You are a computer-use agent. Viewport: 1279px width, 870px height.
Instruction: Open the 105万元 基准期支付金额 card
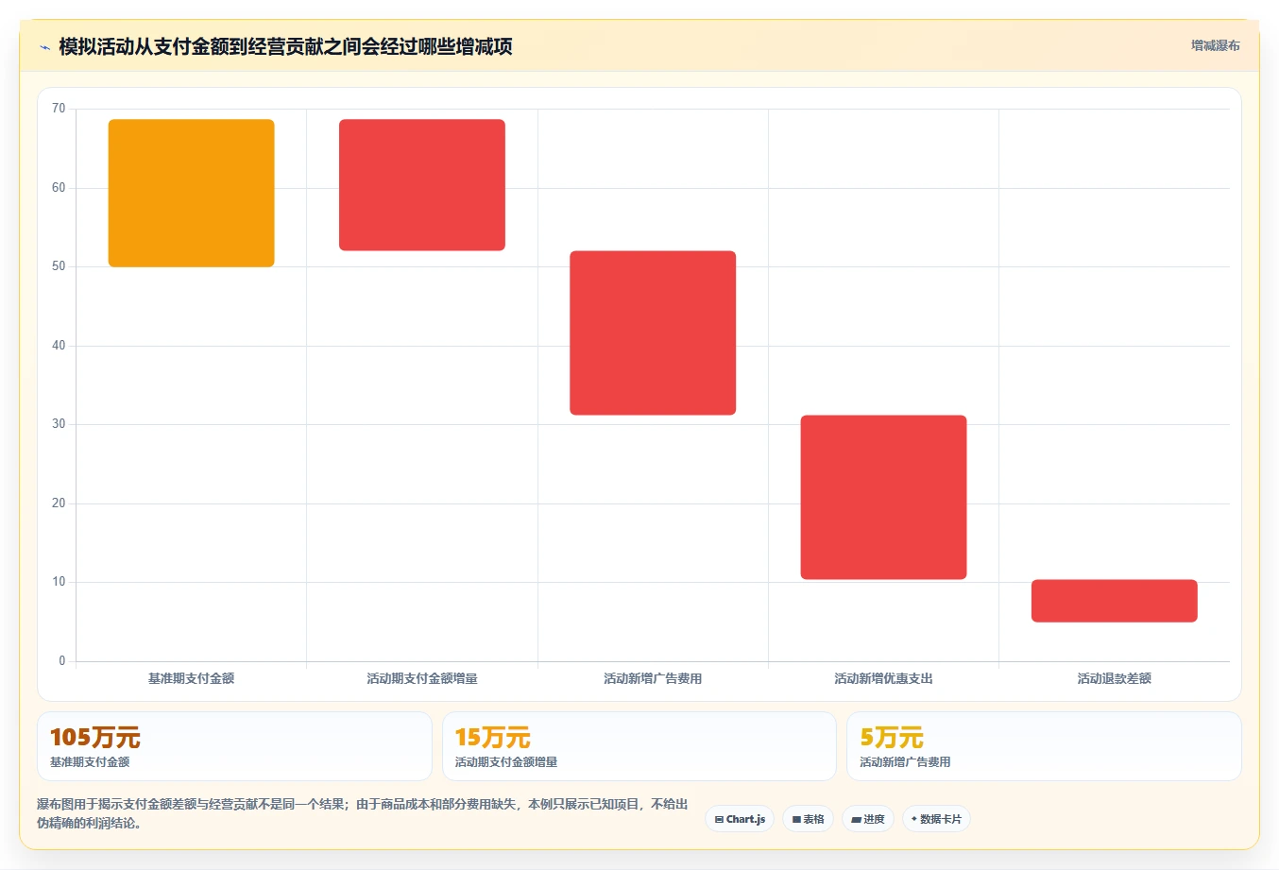[234, 746]
